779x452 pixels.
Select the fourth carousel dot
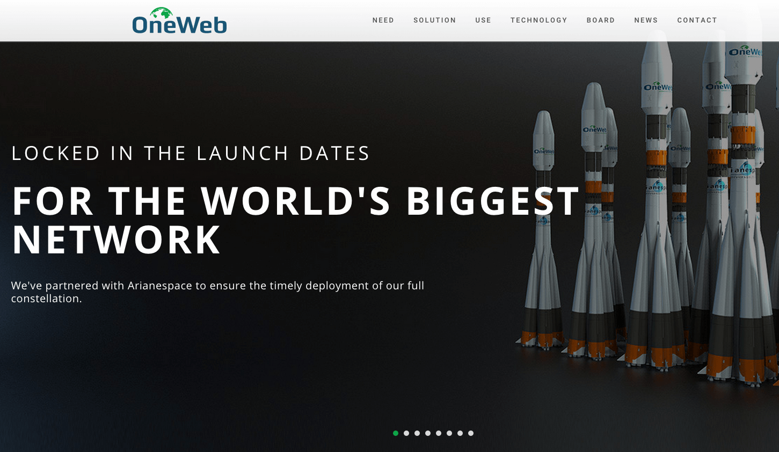pos(428,433)
